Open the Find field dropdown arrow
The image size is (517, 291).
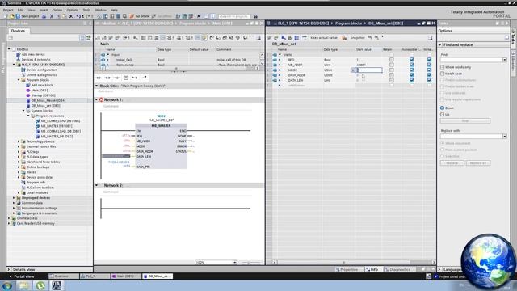coord(504,60)
